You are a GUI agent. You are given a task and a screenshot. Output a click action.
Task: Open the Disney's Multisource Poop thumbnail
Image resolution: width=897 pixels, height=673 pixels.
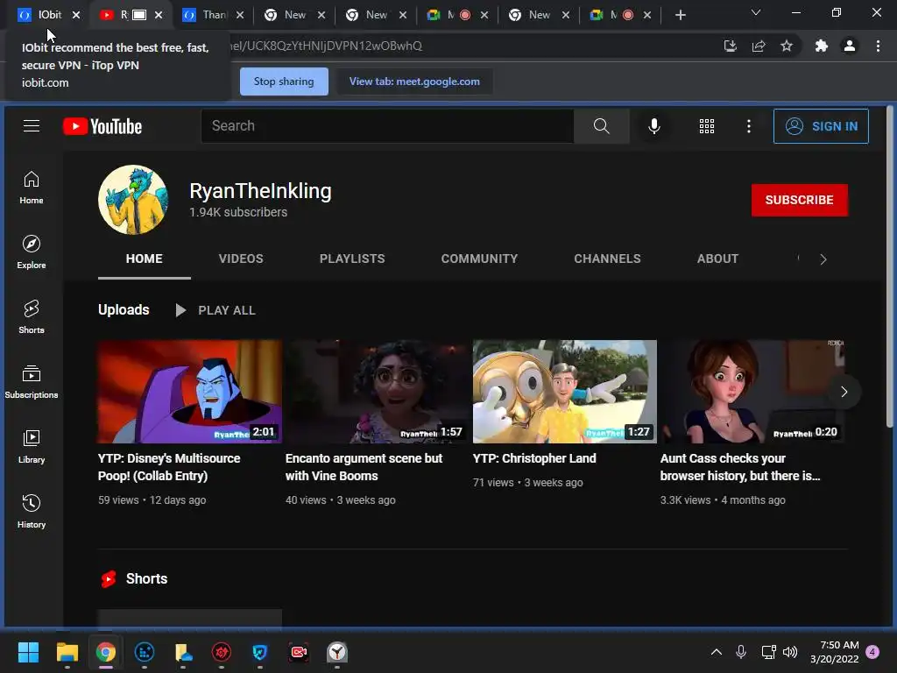[x=189, y=392]
